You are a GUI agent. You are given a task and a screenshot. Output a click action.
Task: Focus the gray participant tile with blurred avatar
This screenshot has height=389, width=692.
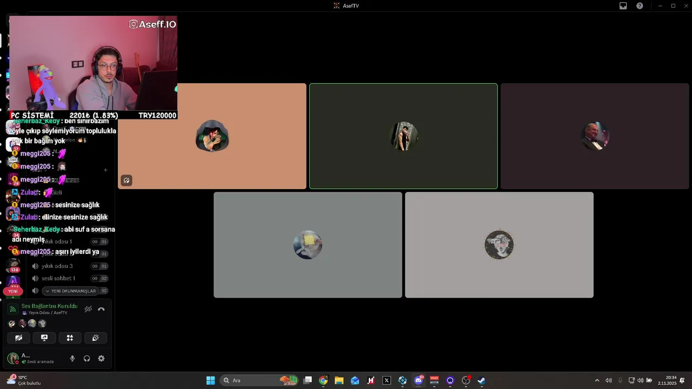pos(308,245)
